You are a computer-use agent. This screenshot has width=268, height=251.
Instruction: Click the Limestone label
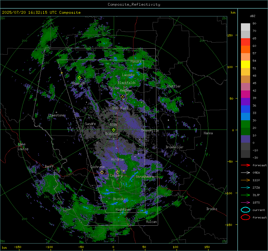(x=56, y=115)
